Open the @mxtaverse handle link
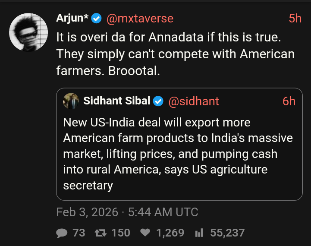This screenshot has width=311, height=246. [x=140, y=19]
